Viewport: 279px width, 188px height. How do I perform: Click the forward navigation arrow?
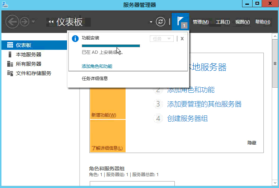coord(24,22)
